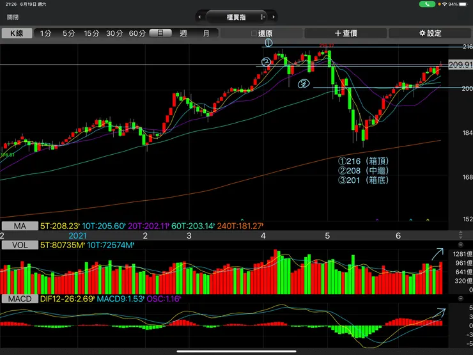Viewport: 473px width, 355px height.
Task: Tap the VOL 5T:80735M value
Action: tap(62, 245)
